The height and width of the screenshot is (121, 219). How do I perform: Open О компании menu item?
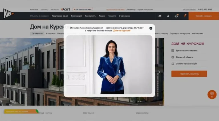pyautogui.click(x=125, y=16)
